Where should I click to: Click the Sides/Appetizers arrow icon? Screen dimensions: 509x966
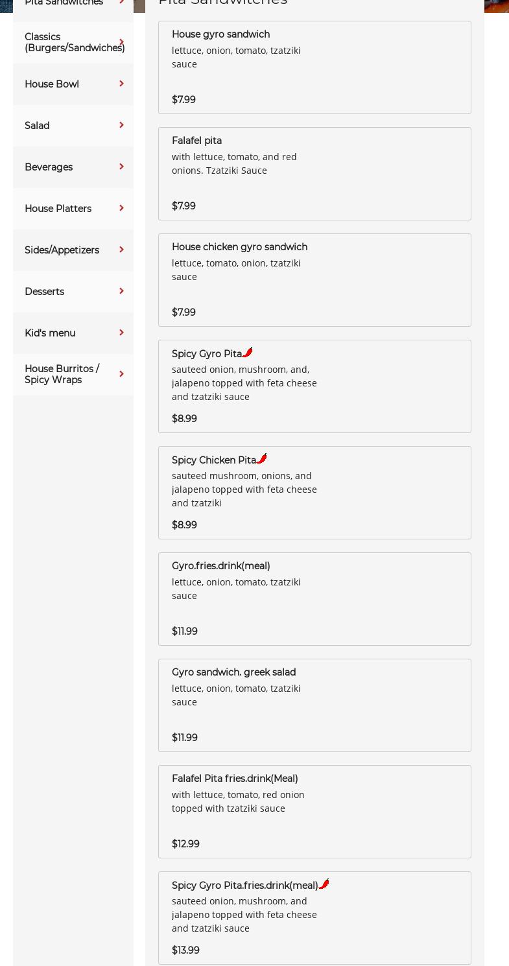[121, 250]
